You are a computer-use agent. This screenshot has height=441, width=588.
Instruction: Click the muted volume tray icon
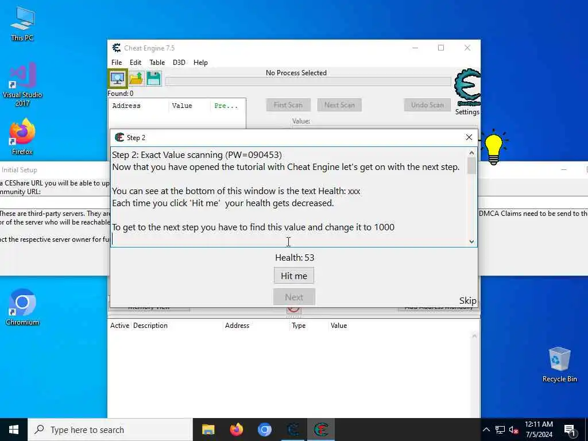point(513,430)
